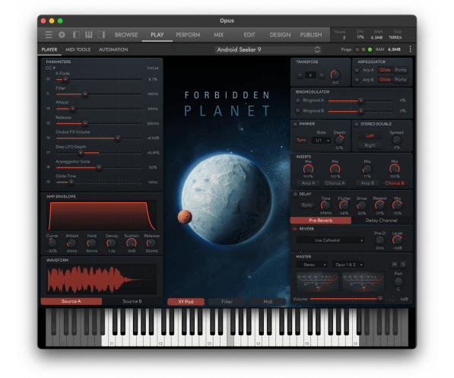The height and width of the screenshot is (378, 454).
Task: Click the Master Volume slider
Action: (353, 299)
